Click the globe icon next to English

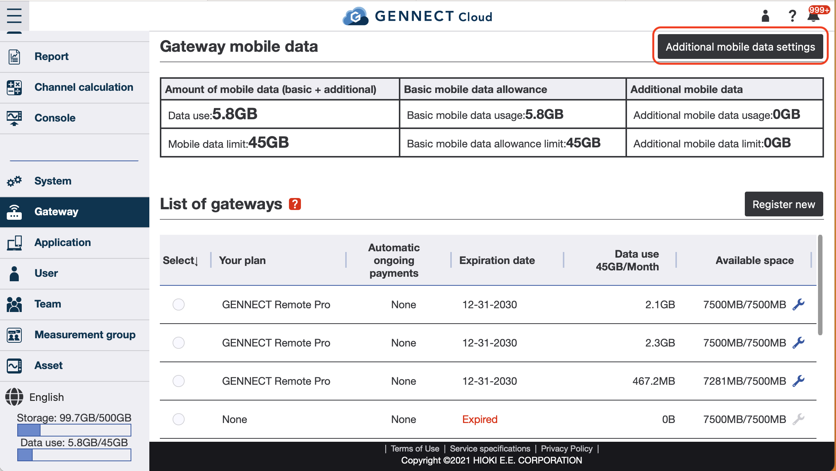click(14, 396)
